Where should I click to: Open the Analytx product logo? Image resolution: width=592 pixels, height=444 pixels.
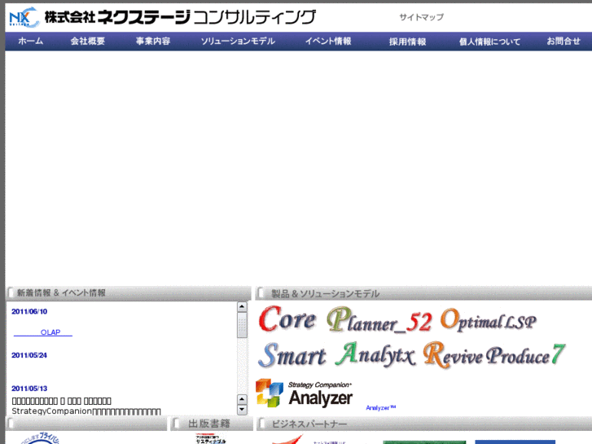coord(375,354)
